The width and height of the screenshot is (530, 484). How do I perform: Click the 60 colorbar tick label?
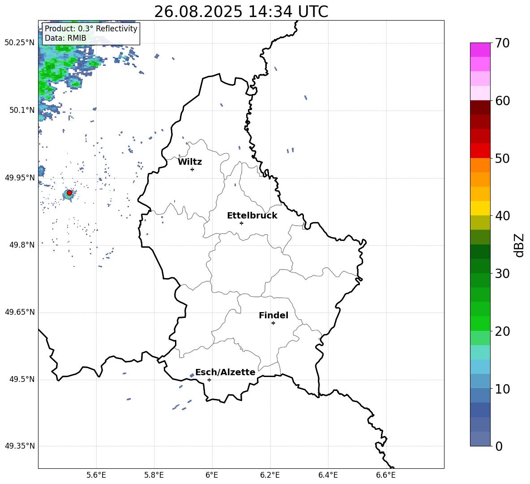click(x=502, y=101)
